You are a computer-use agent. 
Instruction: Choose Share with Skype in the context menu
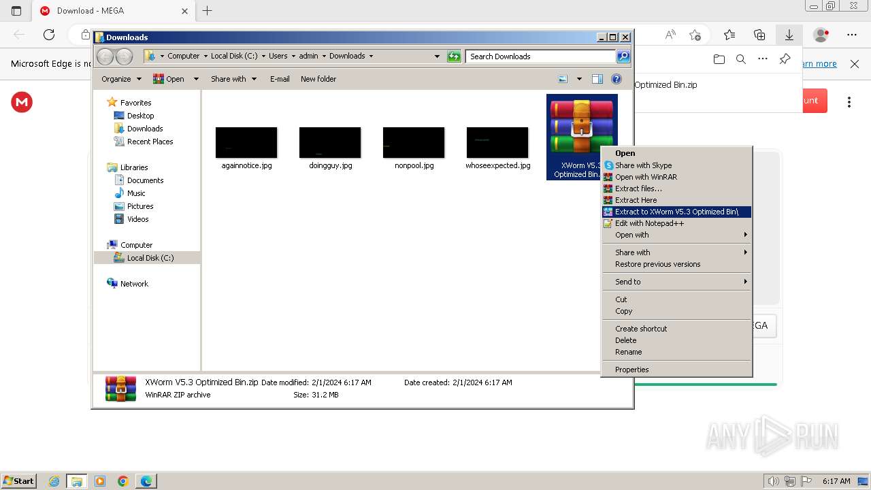pyautogui.click(x=677, y=165)
